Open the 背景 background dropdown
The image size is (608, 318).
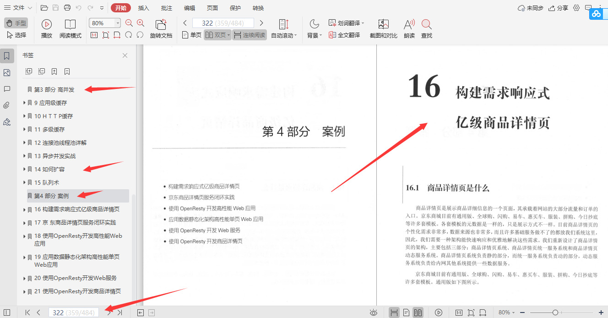(314, 27)
